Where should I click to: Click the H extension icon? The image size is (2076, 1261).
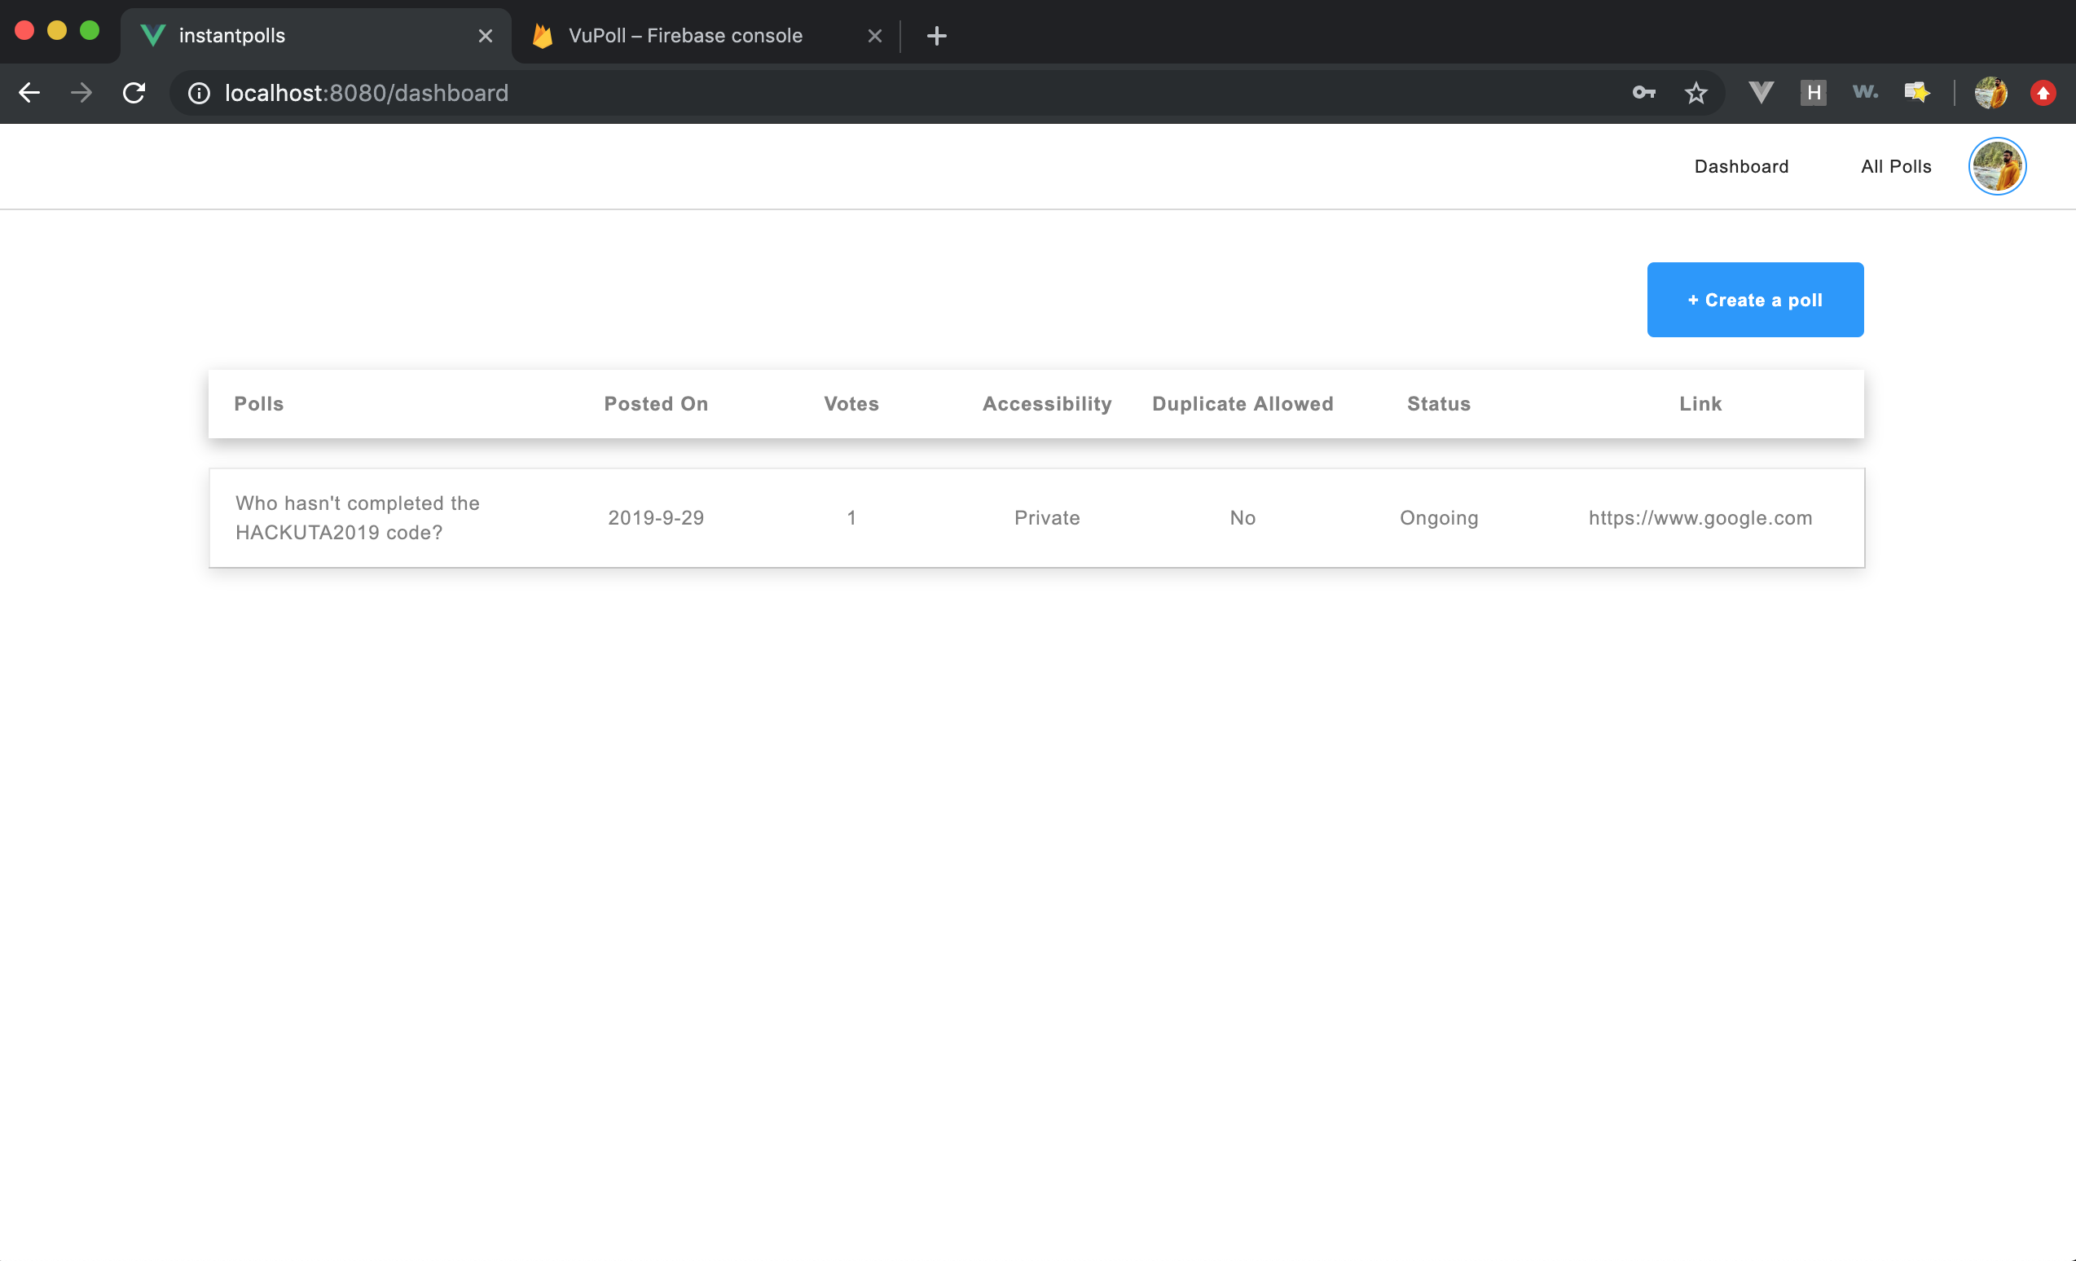coord(1812,93)
